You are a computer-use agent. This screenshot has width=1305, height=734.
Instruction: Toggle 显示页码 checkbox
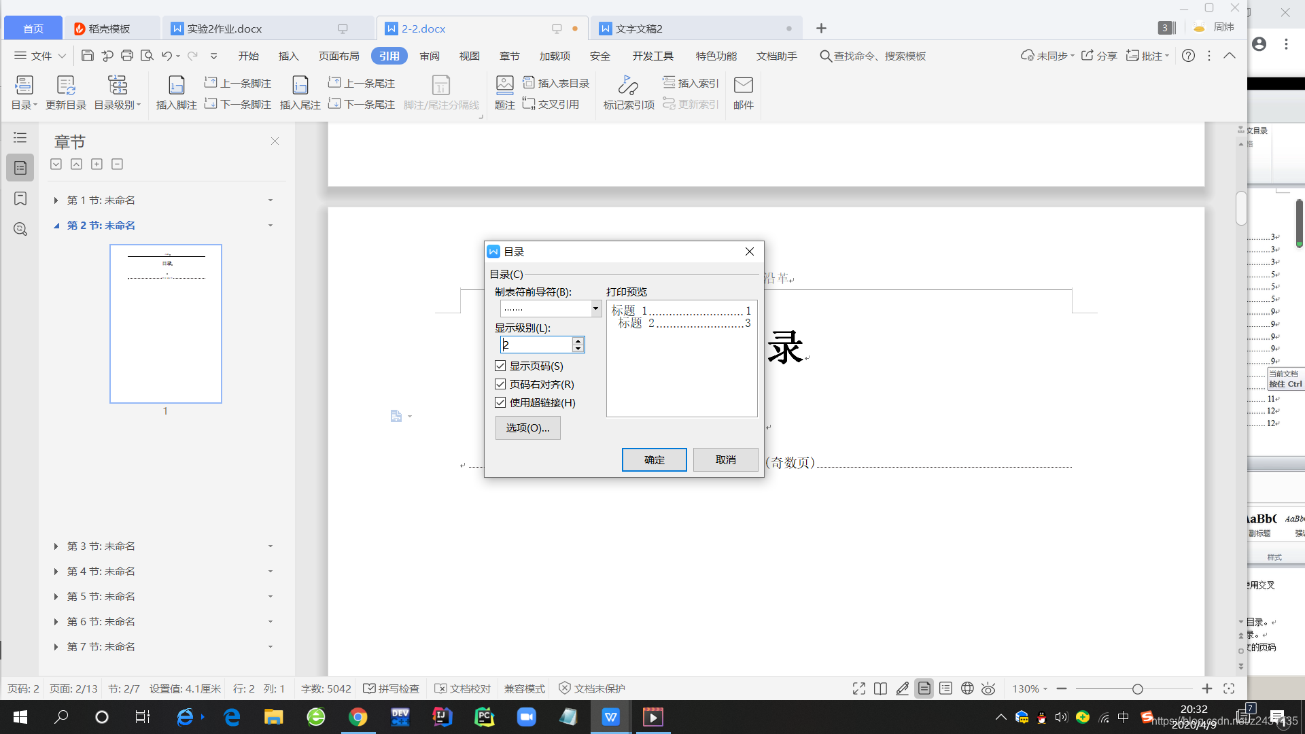500,366
